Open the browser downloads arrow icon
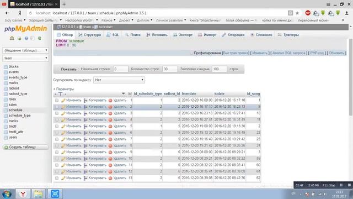The height and width of the screenshot is (199, 353). [x=347, y=13]
